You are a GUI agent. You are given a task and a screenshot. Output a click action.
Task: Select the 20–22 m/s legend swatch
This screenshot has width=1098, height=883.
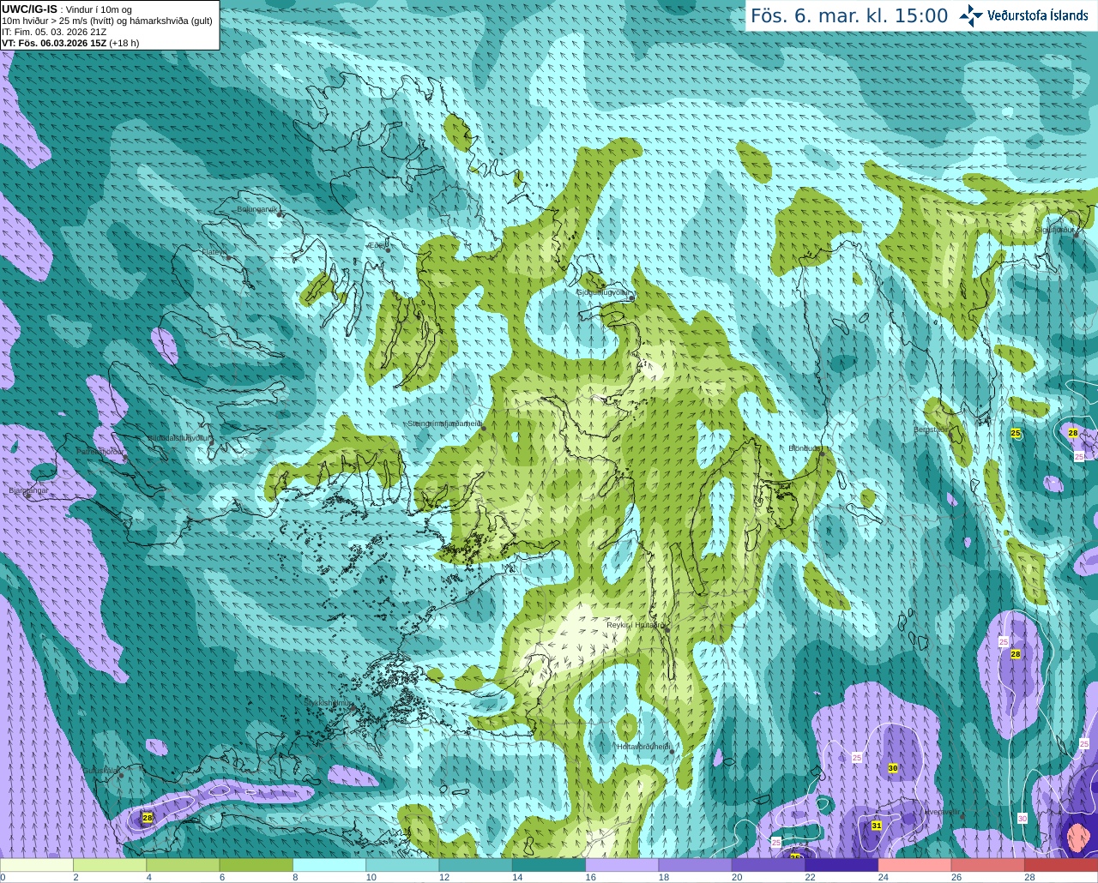pyautogui.click(x=769, y=865)
